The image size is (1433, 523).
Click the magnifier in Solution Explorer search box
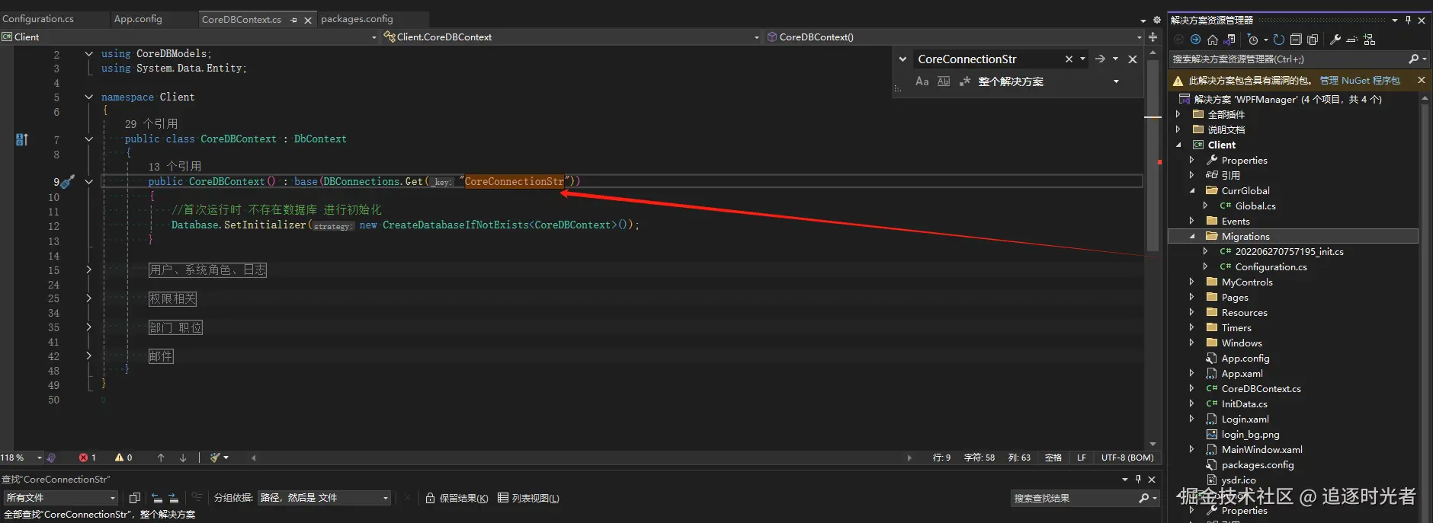tap(1414, 59)
